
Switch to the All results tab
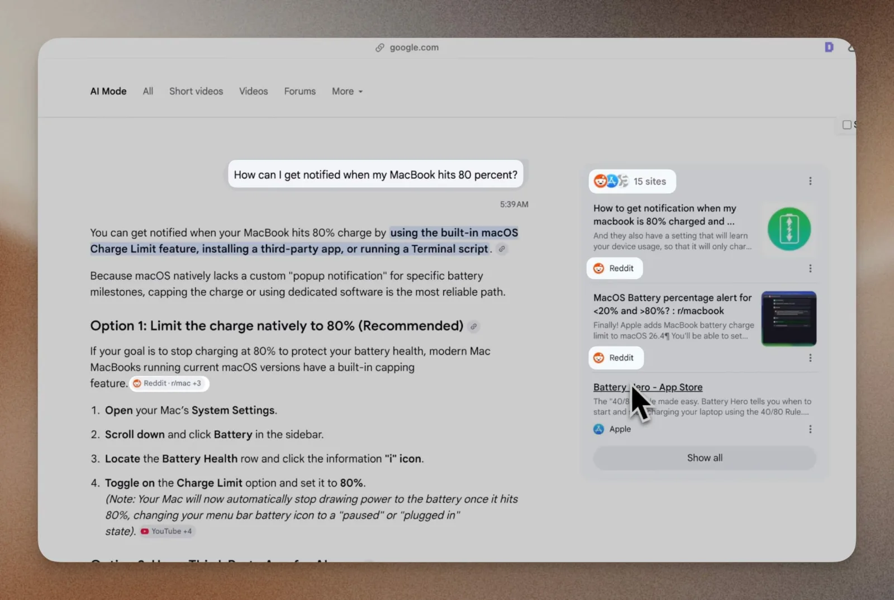148,91
